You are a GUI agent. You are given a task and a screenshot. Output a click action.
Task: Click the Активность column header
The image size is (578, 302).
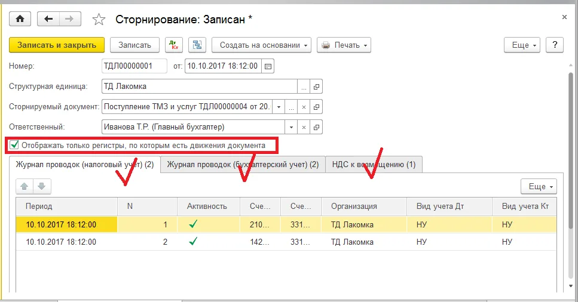tap(209, 207)
